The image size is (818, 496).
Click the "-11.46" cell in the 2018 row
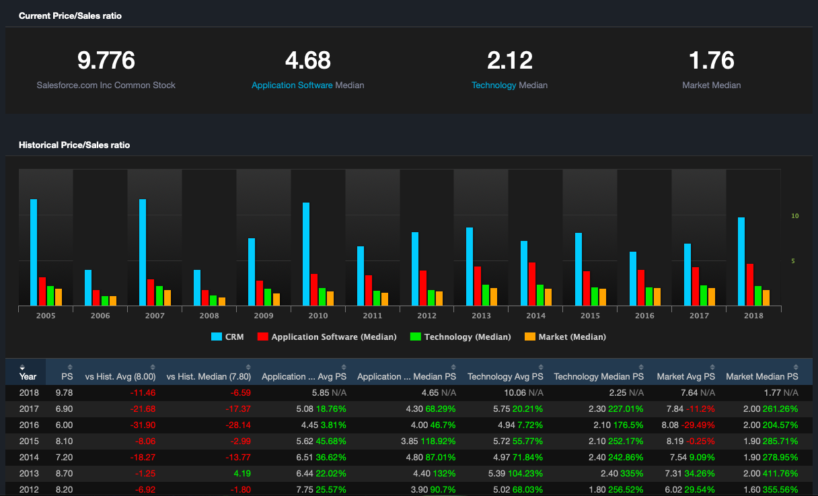143,392
